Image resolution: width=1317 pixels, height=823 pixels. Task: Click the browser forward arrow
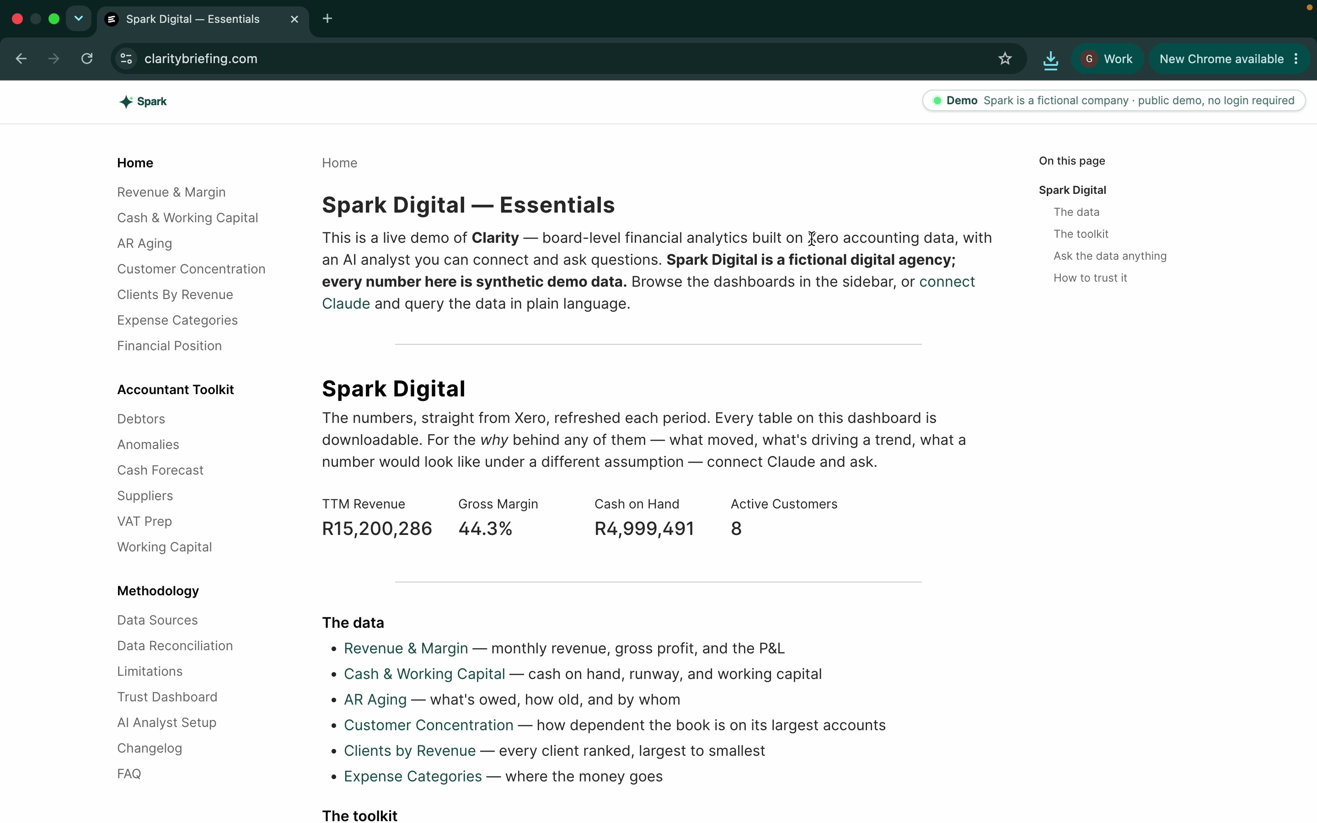[x=54, y=59]
